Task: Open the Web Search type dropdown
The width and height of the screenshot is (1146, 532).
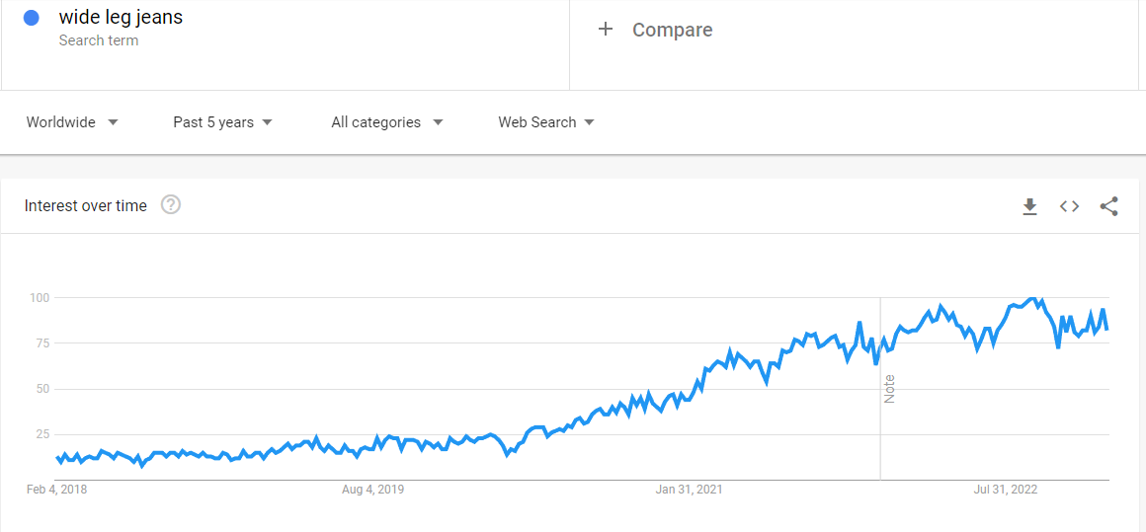Action: [546, 122]
